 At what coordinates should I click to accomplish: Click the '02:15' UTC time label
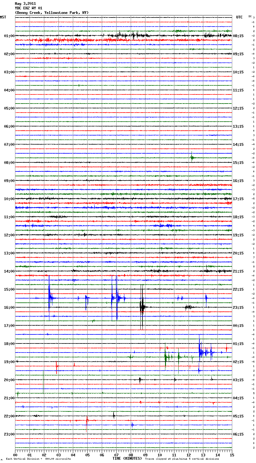point(238,362)
